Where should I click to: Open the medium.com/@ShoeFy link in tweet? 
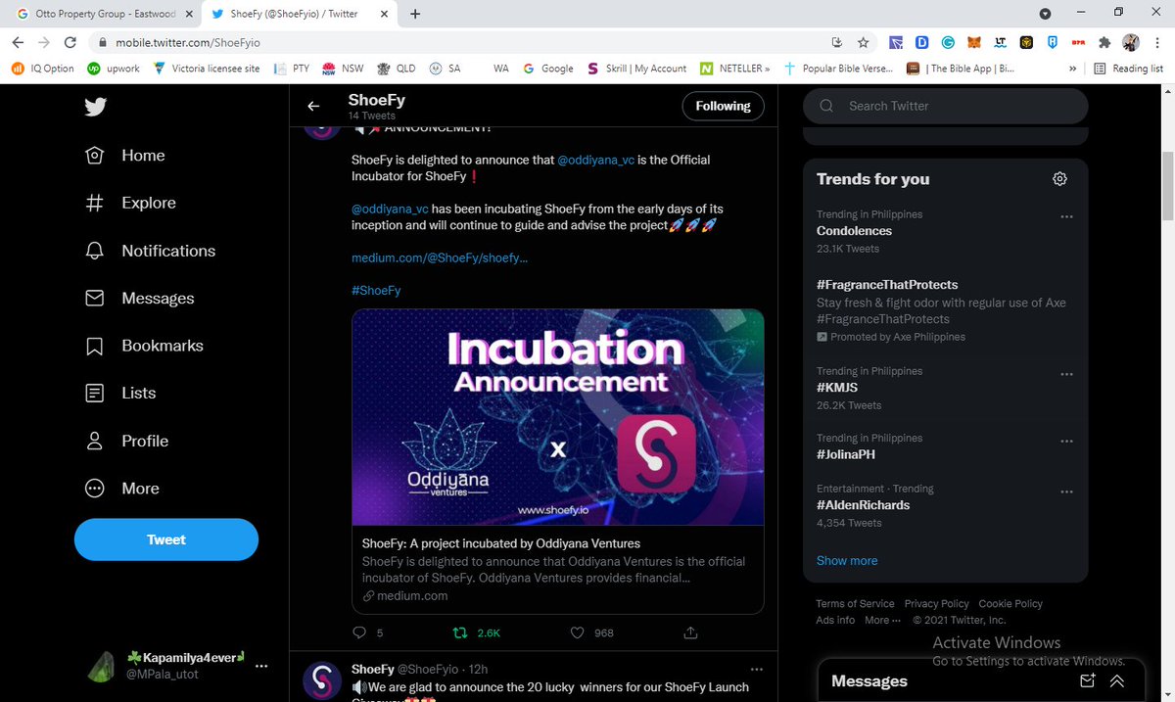pos(440,258)
